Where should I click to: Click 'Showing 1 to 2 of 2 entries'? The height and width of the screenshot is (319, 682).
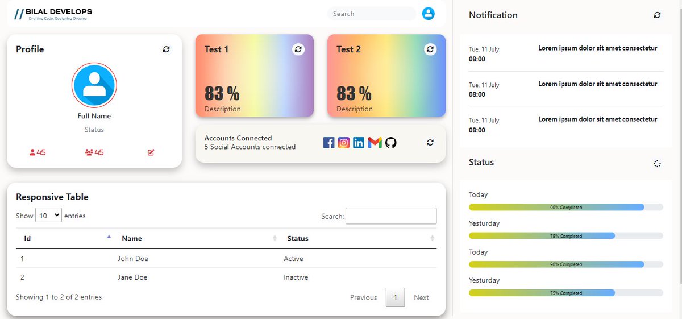[59, 297]
